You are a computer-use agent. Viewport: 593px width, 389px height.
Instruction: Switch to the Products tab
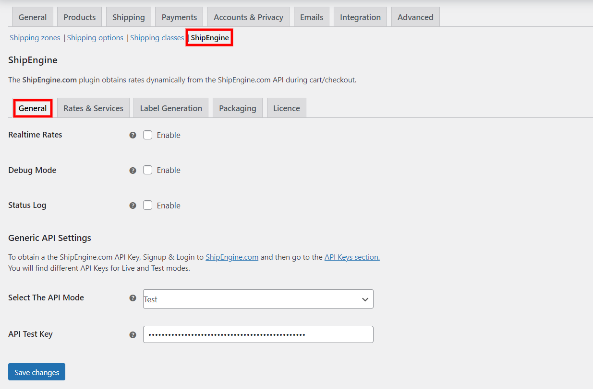pos(80,17)
